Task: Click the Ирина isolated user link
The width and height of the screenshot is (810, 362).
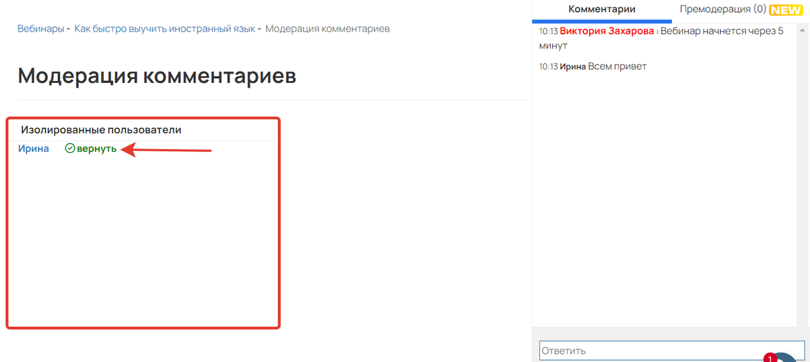Action: point(33,148)
